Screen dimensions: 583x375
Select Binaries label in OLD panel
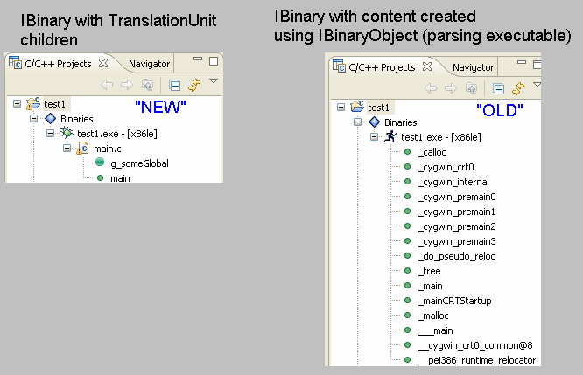pyautogui.click(x=401, y=122)
